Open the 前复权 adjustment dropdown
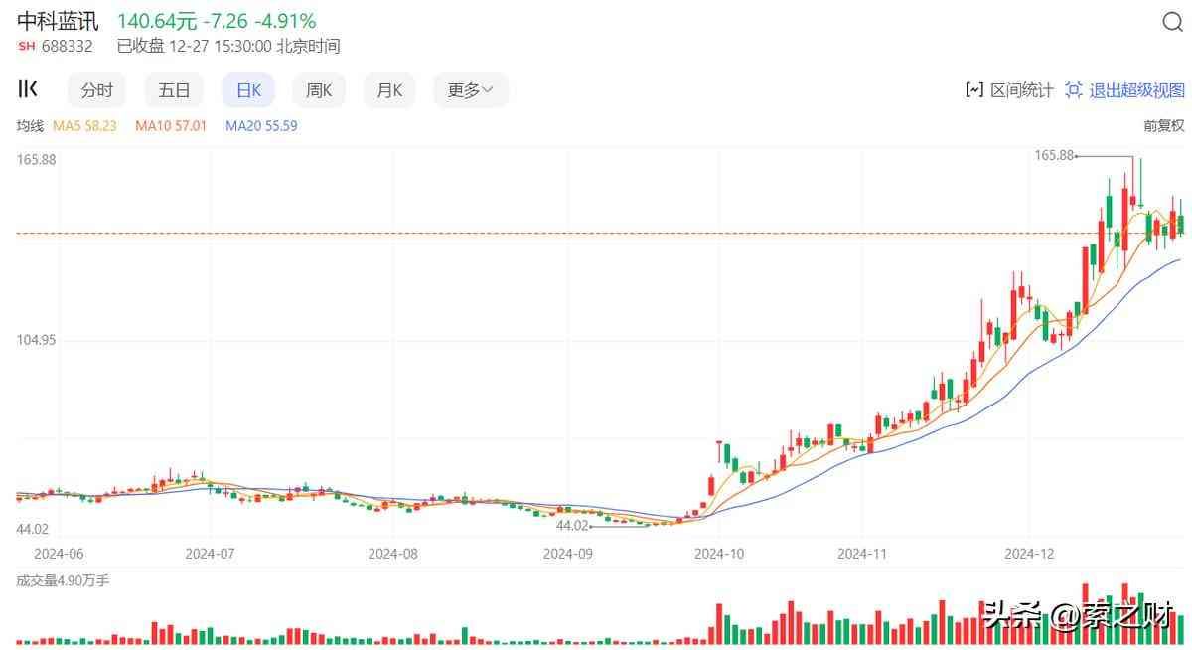This screenshot has width=1192, height=650. coord(1164,126)
